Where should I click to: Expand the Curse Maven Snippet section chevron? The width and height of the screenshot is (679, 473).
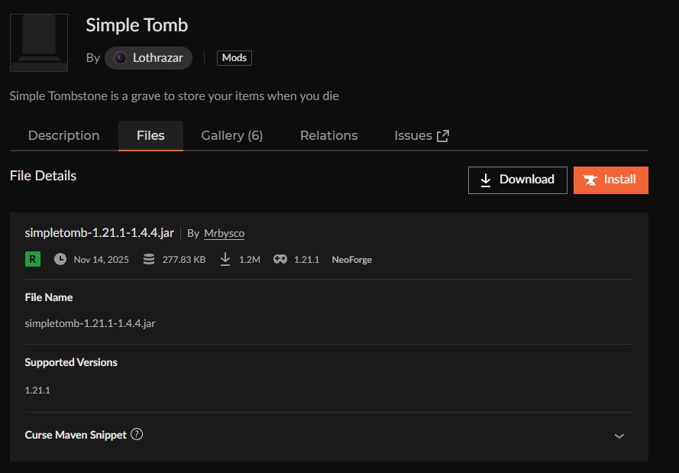619,436
